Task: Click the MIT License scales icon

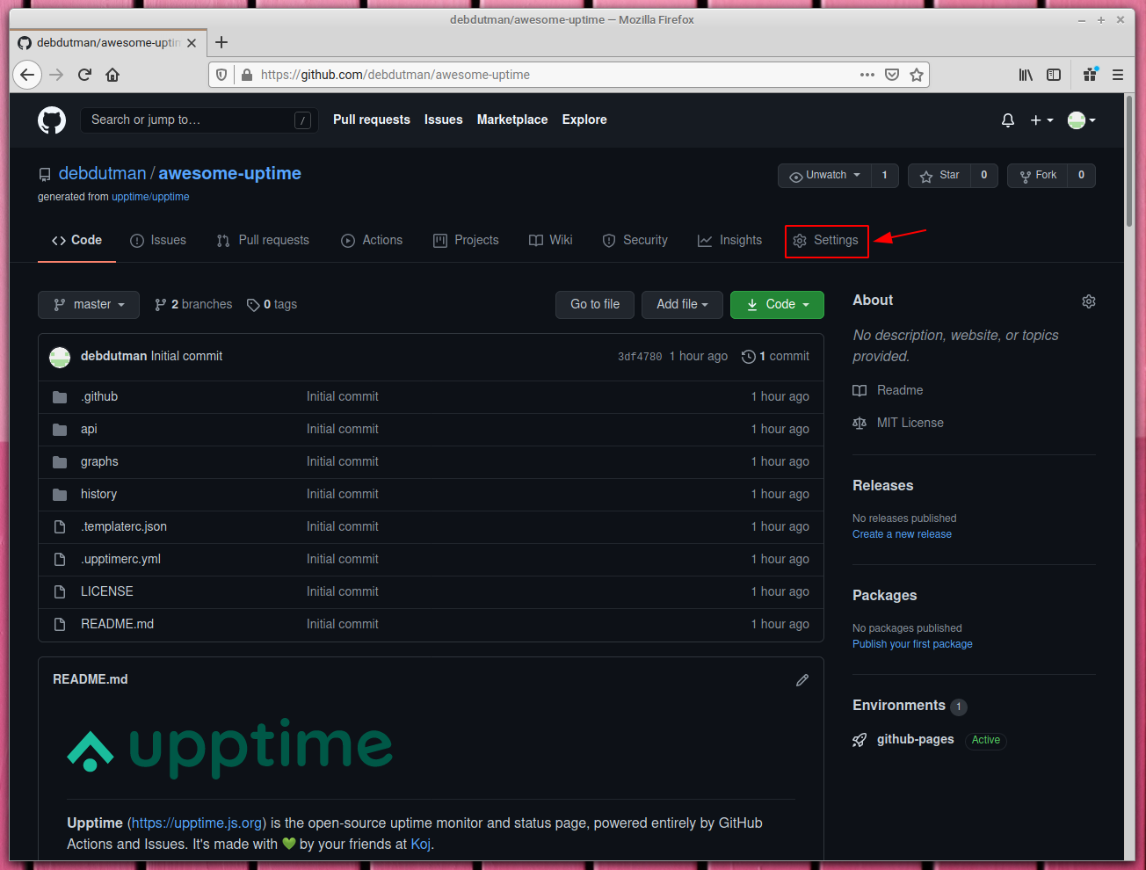Action: [859, 423]
